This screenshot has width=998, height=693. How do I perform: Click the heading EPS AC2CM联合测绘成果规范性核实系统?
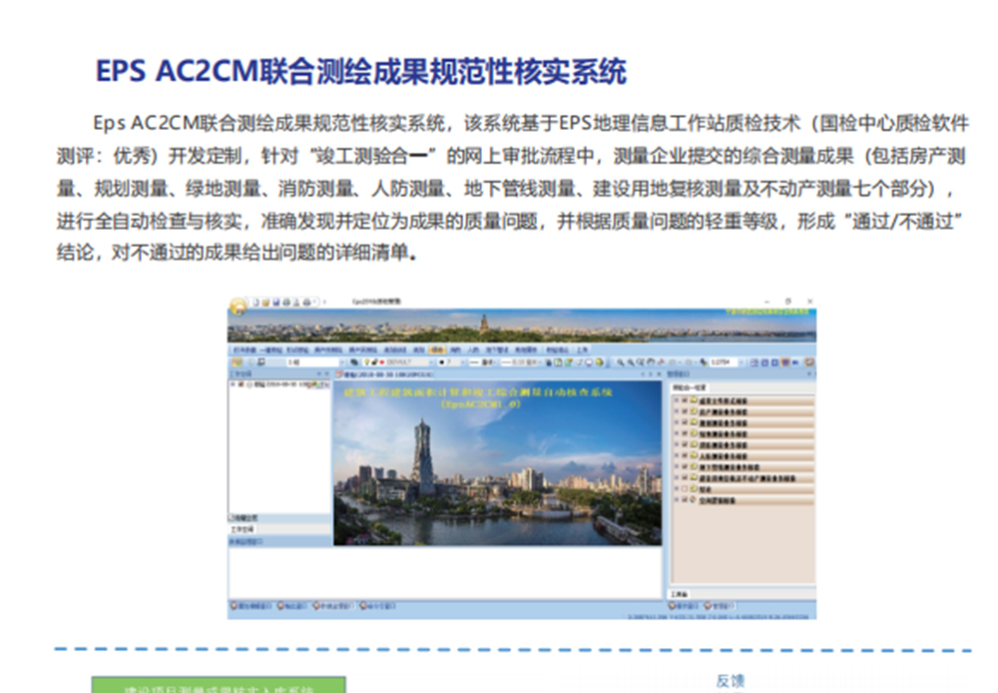(361, 71)
